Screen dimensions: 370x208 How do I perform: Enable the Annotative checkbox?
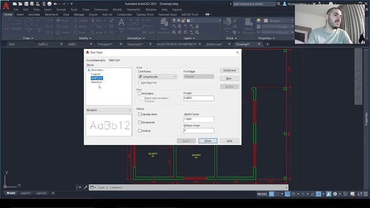[x=139, y=94]
